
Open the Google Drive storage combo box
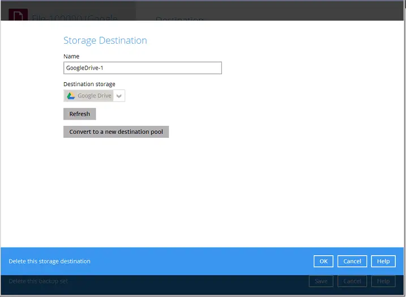94,96
